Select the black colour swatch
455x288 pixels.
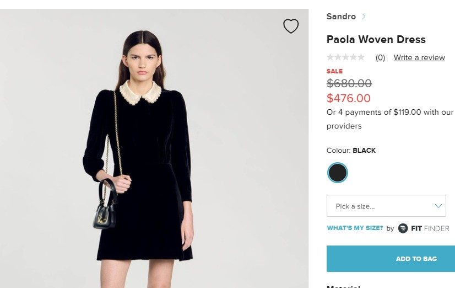[x=337, y=173]
